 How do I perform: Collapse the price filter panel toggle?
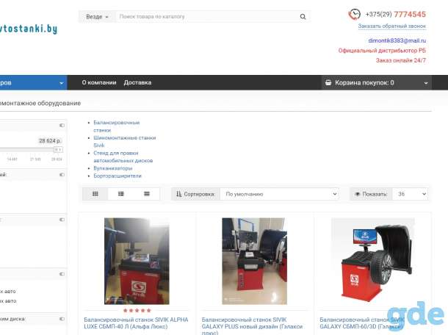(62, 125)
